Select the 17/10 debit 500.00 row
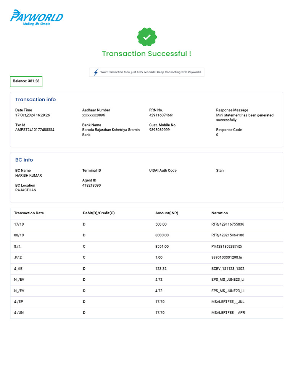The width and height of the screenshot is (293, 391). coord(146,225)
